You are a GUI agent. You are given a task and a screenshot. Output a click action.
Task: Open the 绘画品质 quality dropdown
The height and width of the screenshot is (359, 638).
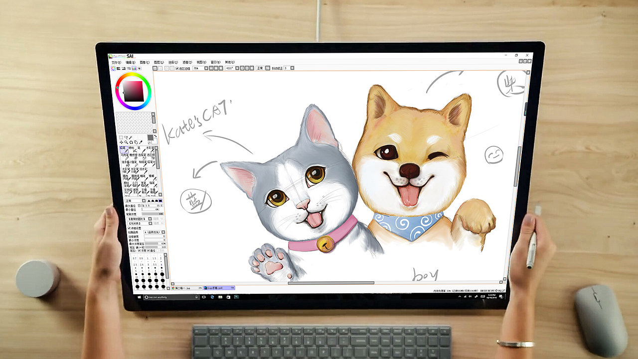coord(154,232)
